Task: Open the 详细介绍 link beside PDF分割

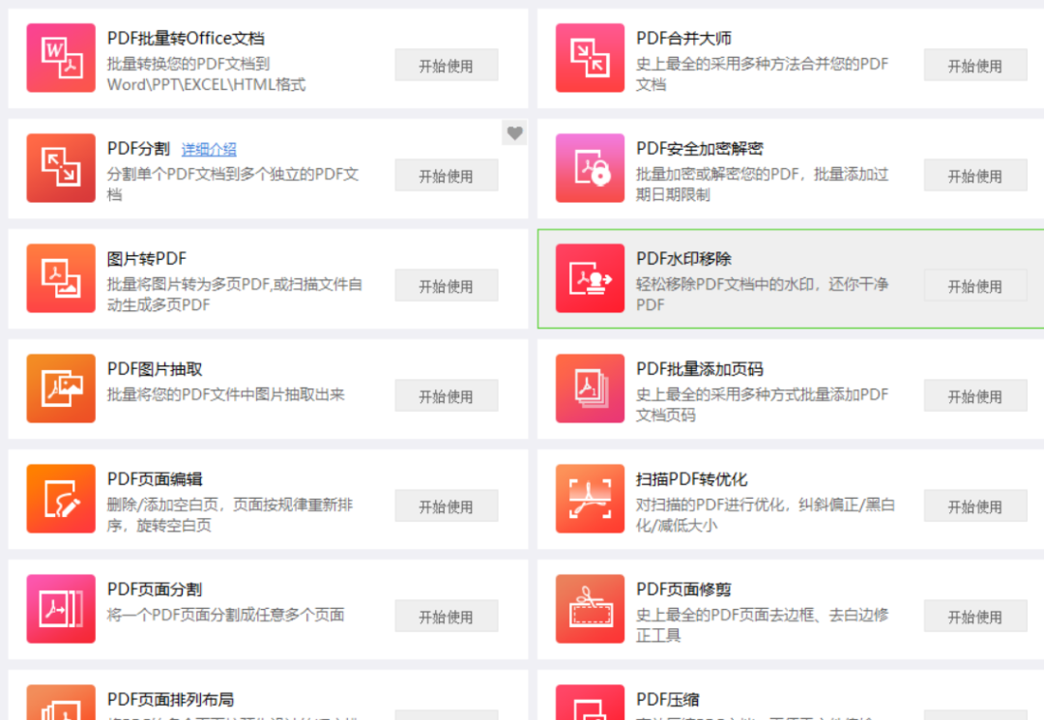Action: 209,149
